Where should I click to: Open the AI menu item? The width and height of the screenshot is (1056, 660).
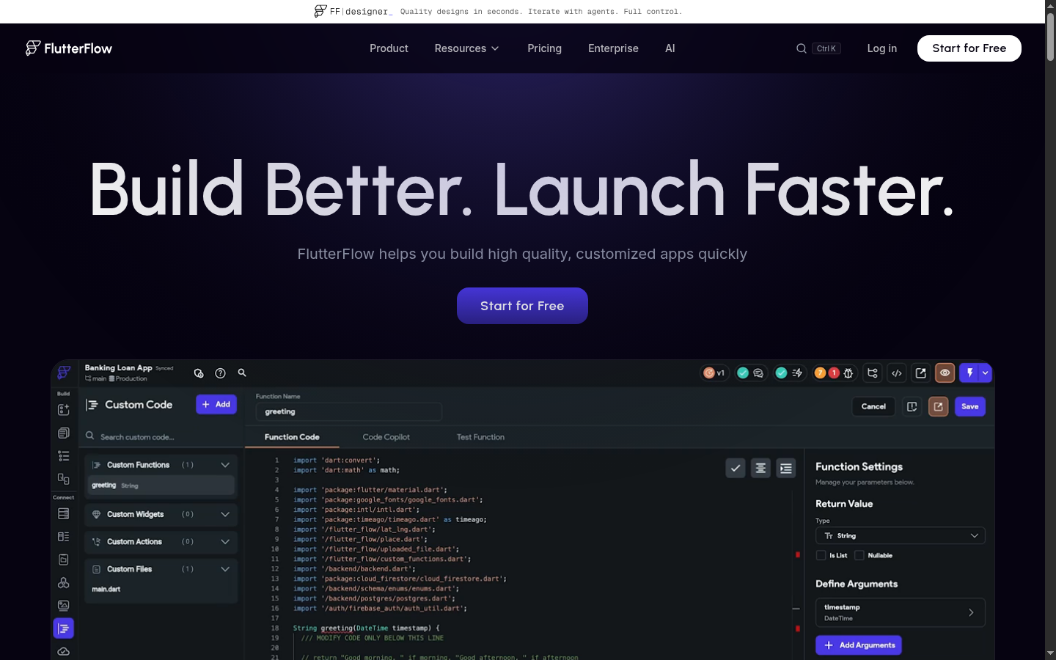pos(670,48)
